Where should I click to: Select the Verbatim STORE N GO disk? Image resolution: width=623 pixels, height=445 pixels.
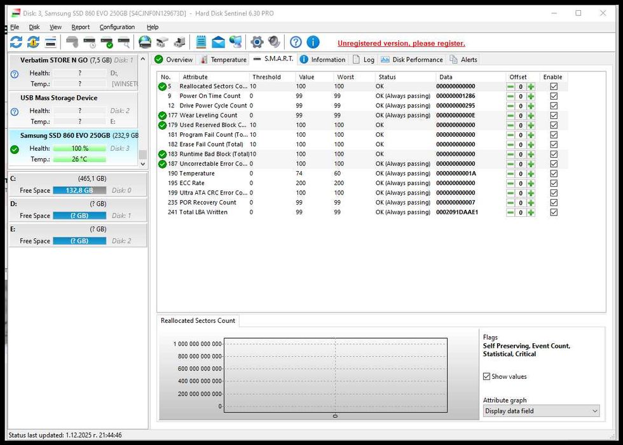point(54,60)
